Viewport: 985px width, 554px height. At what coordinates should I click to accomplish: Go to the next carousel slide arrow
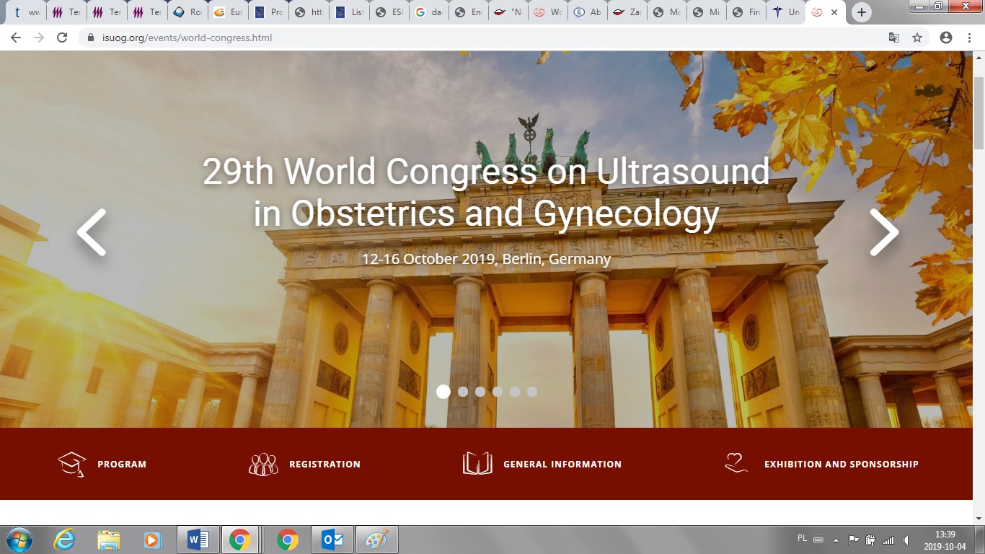(883, 232)
